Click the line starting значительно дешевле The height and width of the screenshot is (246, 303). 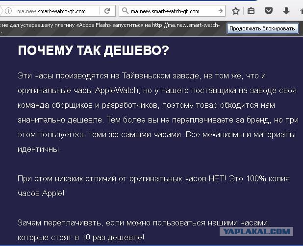point(158,120)
